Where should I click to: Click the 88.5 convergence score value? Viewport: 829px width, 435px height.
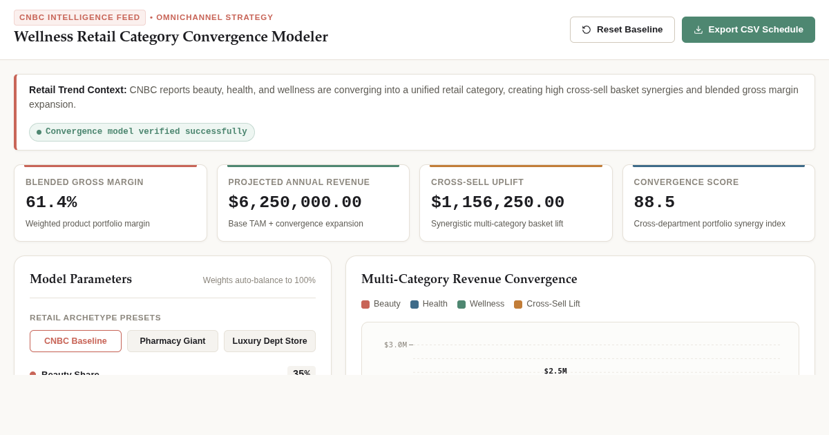(654, 202)
